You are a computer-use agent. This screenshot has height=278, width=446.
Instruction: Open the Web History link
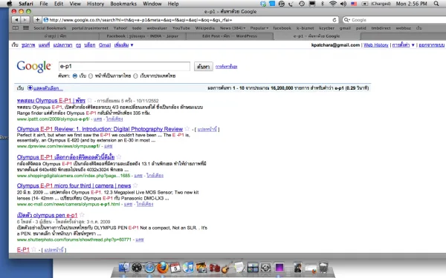375,45
